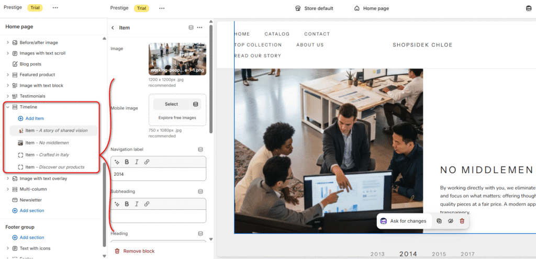Click the Remove block button
Image resolution: width=536 pixels, height=259 pixels.
point(135,251)
